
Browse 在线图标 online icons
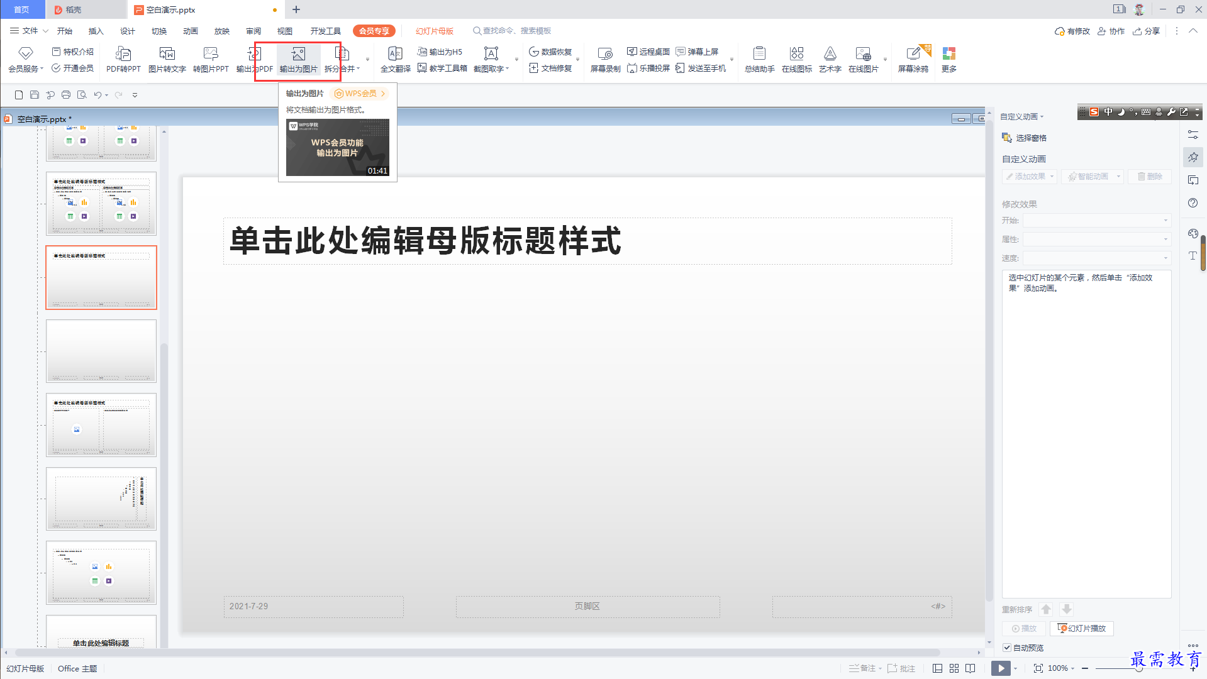[x=797, y=60]
